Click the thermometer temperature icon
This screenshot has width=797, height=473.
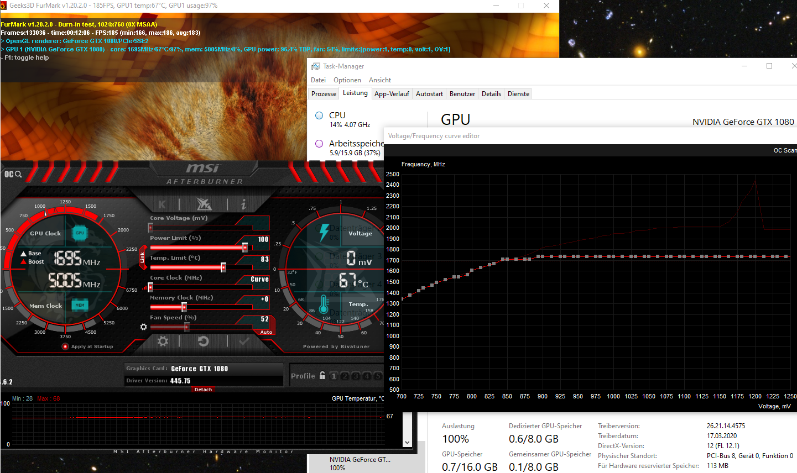tap(324, 303)
